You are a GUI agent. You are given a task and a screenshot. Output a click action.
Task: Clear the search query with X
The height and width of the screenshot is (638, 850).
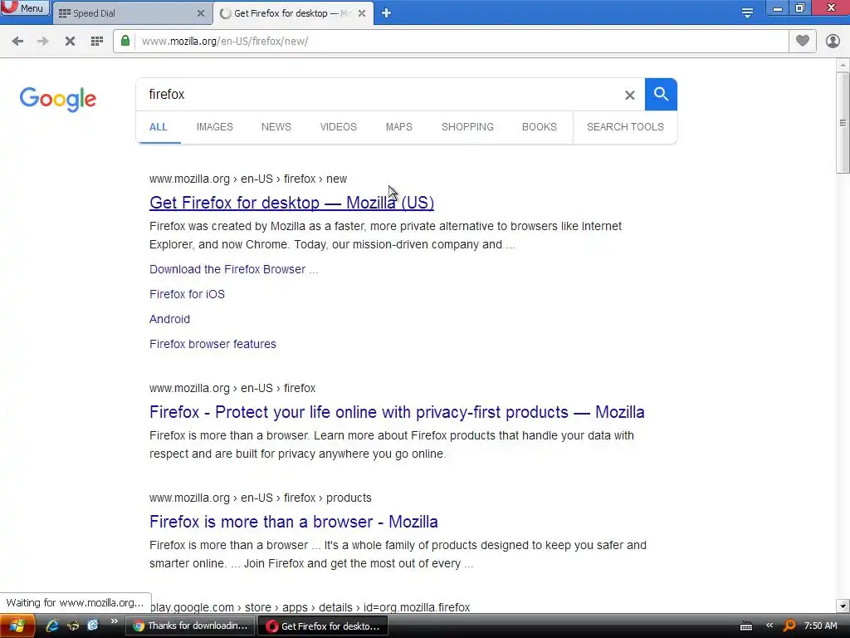point(630,96)
